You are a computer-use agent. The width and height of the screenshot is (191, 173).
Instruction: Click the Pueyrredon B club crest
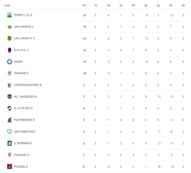10,120
